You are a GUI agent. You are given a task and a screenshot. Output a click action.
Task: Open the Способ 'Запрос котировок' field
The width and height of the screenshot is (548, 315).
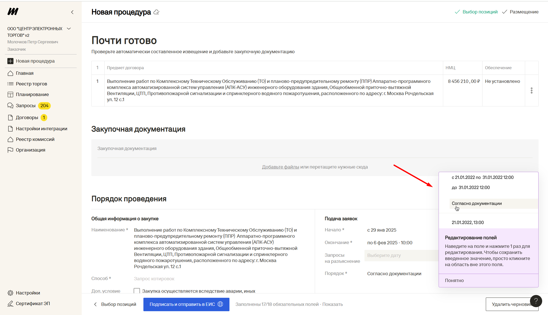click(154, 279)
